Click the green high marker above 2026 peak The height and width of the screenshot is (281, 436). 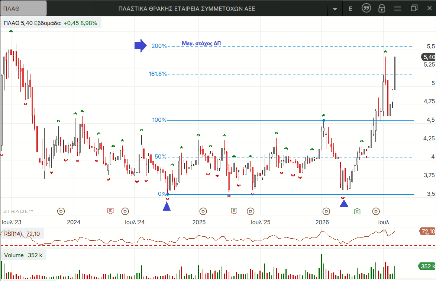[324, 115]
